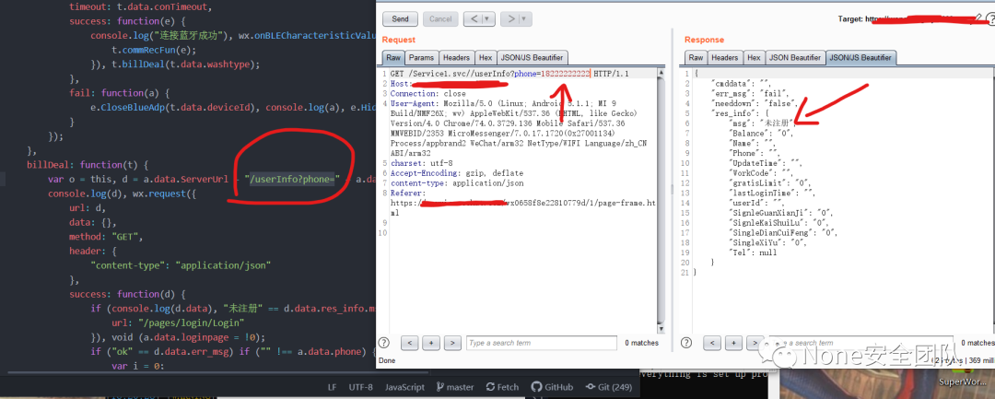Open response search help question icon

(686, 343)
